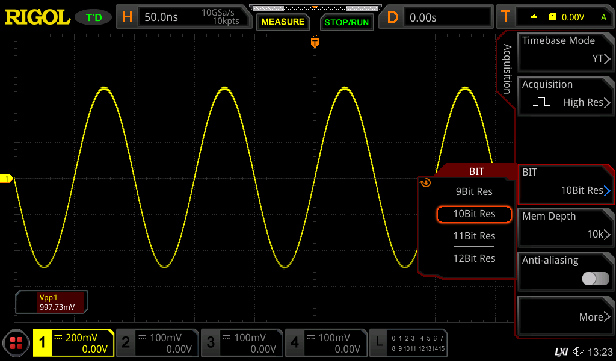
Task: Click the channel 1 ground level marker
Action: coord(7,179)
